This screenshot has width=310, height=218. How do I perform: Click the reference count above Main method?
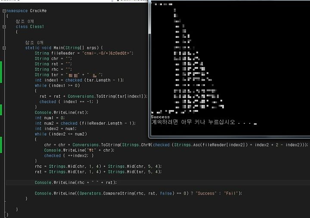click(34, 43)
